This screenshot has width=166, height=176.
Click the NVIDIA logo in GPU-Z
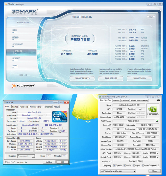pos(153,111)
